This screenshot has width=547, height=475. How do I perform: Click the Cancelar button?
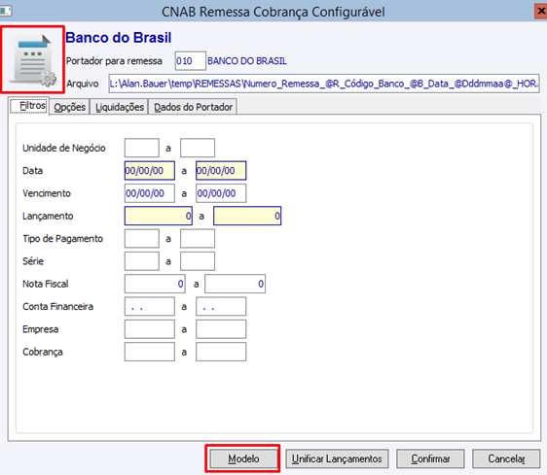506,458
